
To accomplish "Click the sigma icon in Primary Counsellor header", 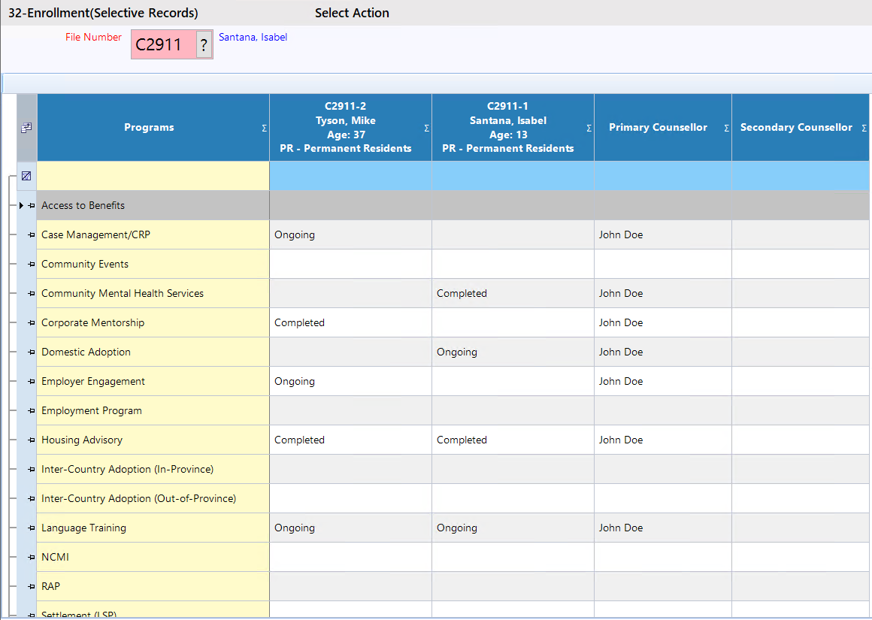I will pyautogui.click(x=726, y=128).
